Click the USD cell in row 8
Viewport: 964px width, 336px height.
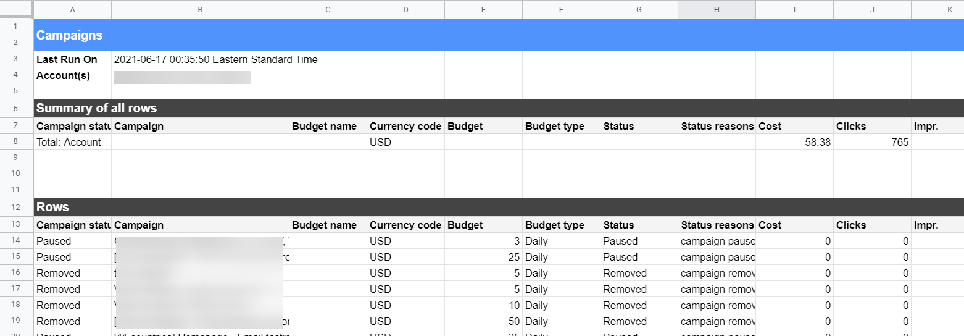405,142
